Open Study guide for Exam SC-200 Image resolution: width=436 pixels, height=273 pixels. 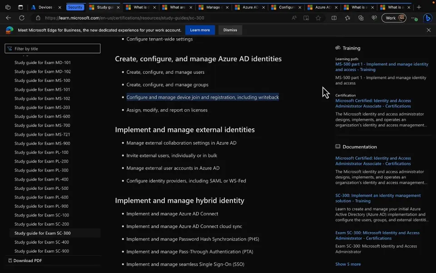click(x=42, y=224)
